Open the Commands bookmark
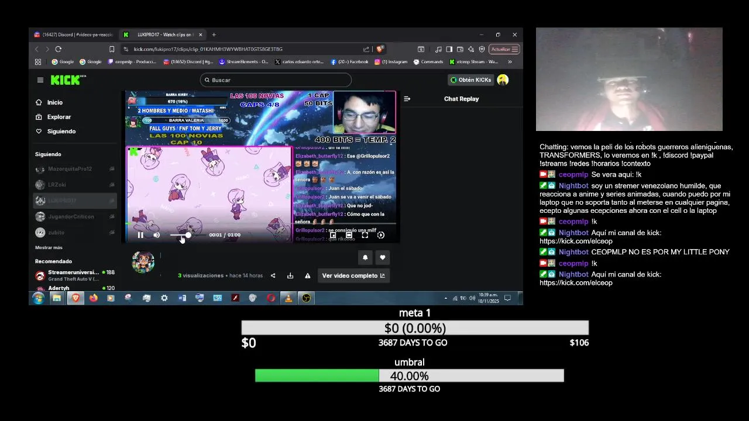The image size is (749, 421). click(x=428, y=61)
